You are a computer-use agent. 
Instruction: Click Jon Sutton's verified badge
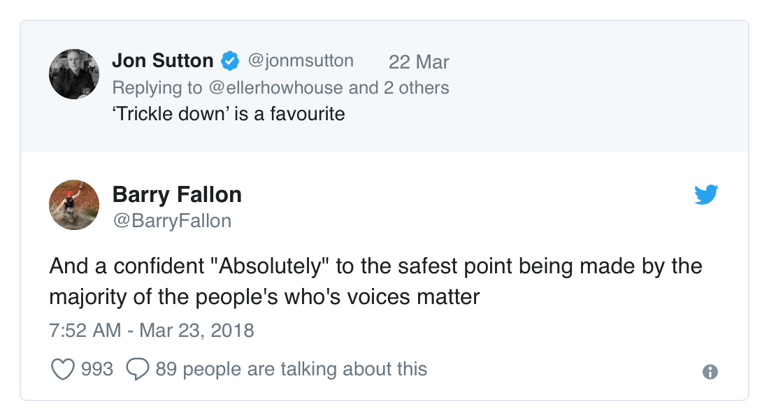[x=230, y=62]
